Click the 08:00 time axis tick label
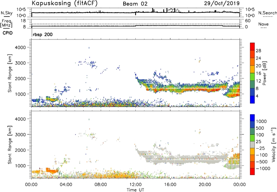This screenshot has width=277, height=192. click(x=101, y=185)
